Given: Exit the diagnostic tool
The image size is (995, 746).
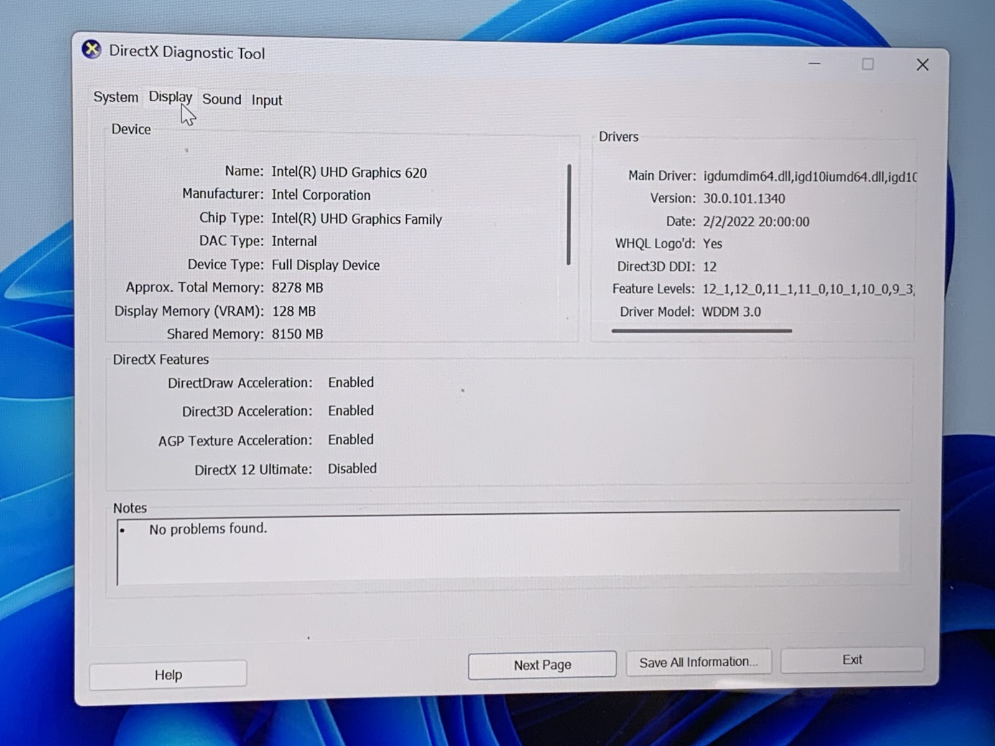Looking at the screenshot, I should [x=852, y=660].
